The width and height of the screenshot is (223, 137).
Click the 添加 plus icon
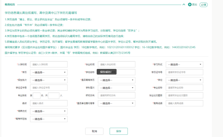[x=190, y=4]
